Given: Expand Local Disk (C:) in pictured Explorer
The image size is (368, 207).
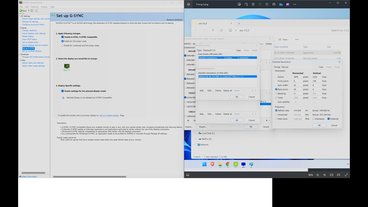Looking at the screenshot, I should (196, 133).
